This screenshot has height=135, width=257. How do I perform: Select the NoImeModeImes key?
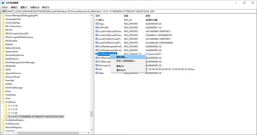click(x=15, y=55)
